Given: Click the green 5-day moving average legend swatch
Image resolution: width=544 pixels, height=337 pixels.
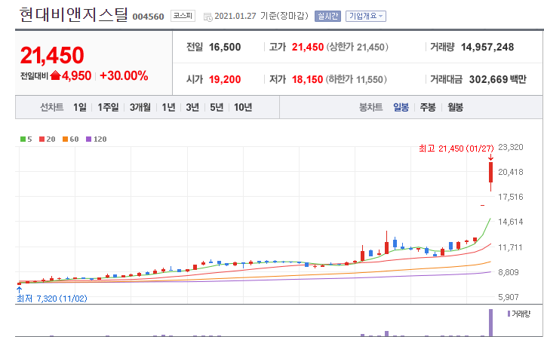Looking at the screenshot, I should pos(23,139).
